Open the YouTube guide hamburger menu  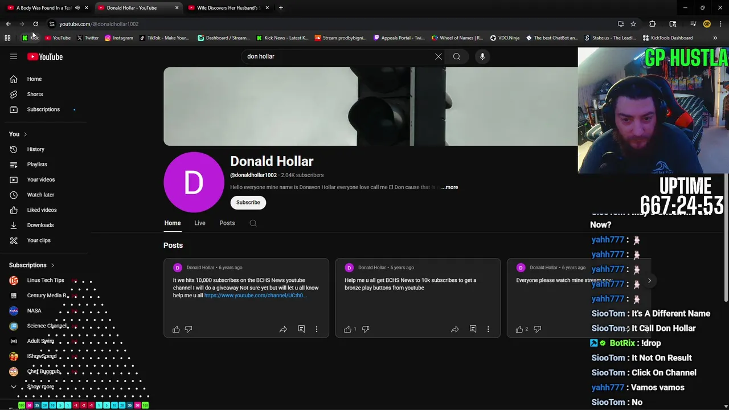point(14,56)
